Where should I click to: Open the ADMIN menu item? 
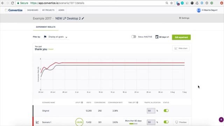click(61, 10)
